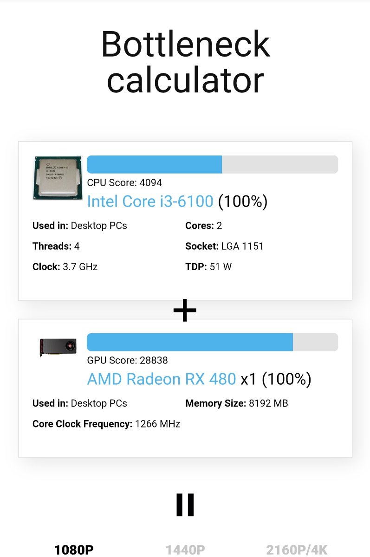
Task: Switch to the 2160P/4K resolution tab
Action: coord(297,550)
